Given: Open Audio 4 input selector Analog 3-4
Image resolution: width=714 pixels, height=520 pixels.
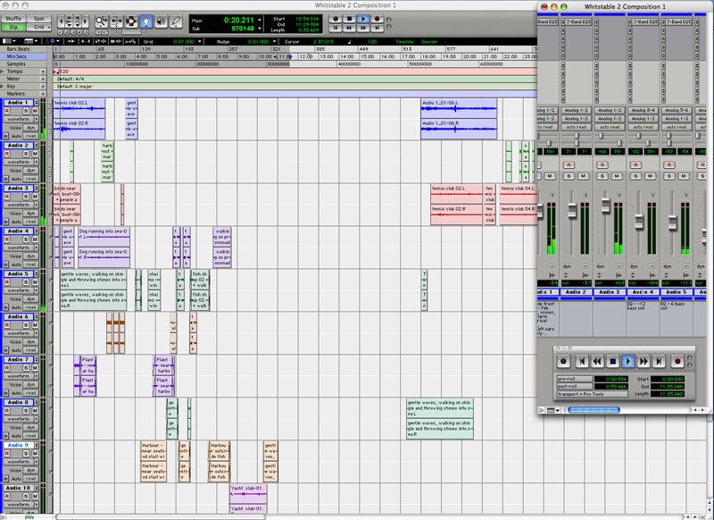Looking at the screenshot, I should (643, 110).
